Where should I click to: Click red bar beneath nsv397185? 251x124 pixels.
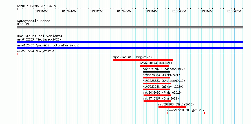[x=172, y=107]
